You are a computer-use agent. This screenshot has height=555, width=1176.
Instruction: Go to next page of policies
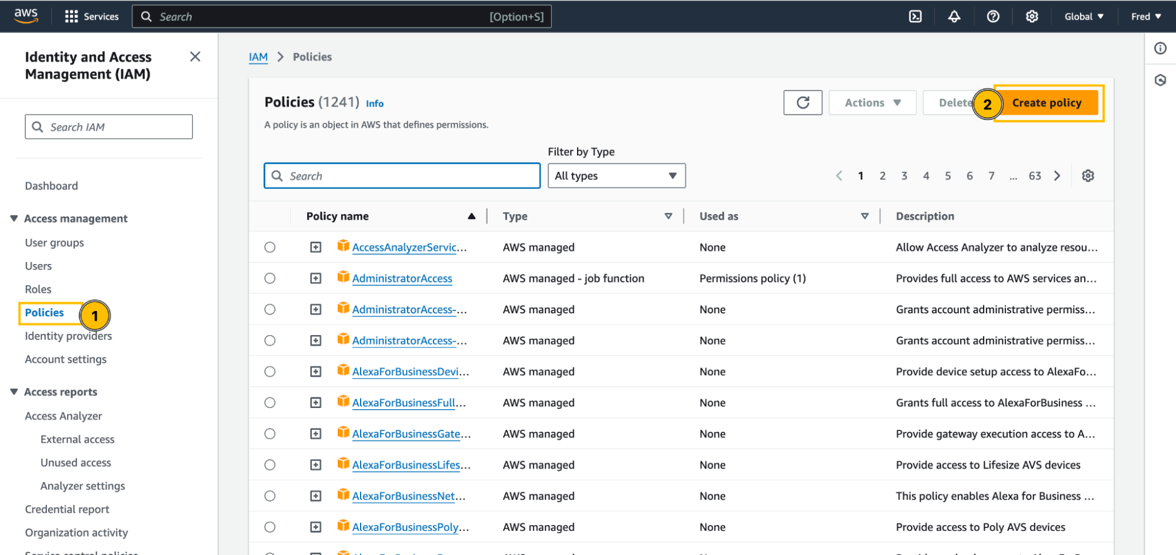click(1057, 176)
